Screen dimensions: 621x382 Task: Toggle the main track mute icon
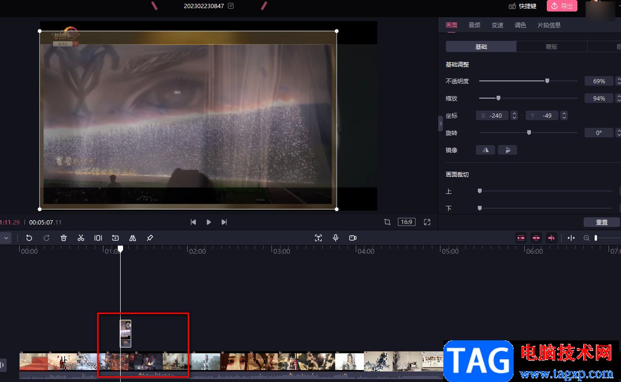pos(3,365)
